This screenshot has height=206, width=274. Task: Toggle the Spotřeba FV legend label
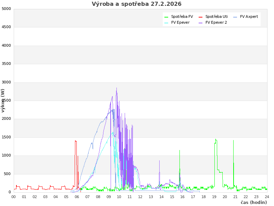182,16
